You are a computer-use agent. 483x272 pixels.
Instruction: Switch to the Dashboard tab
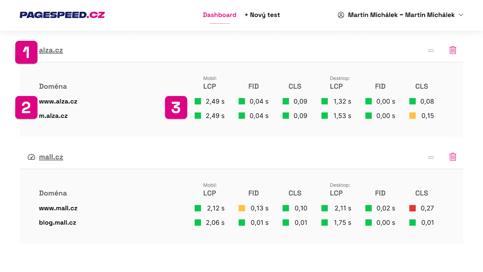tap(219, 15)
